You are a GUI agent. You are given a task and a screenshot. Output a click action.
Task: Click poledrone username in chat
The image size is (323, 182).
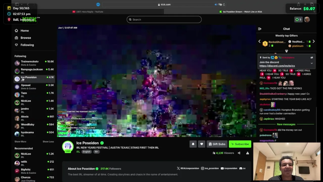point(265,135)
